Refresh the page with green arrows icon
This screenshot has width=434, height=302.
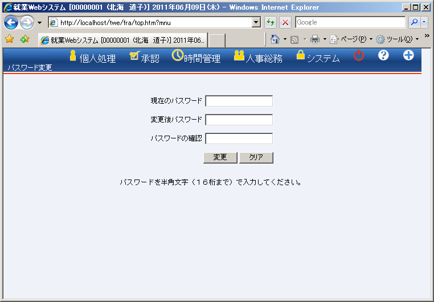[271, 22]
